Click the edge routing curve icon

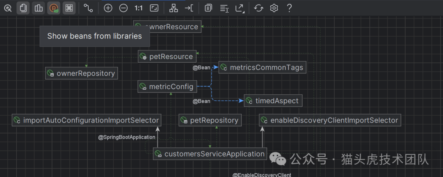point(88,8)
